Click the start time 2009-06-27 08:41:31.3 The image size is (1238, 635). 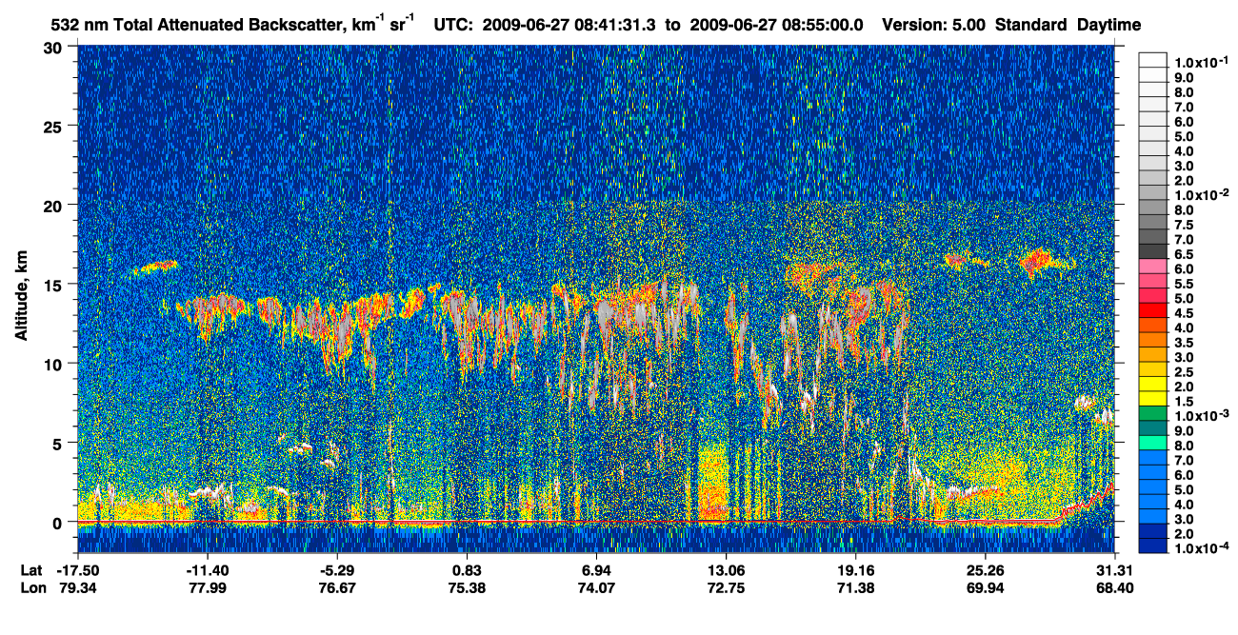pyautogui.click(x=569, y=24)
